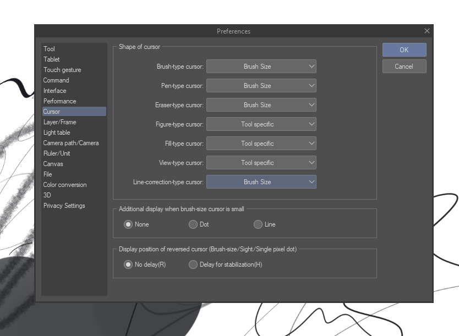This screenshot has height=336, width=459.
Task: Open the Tablet settings page
Action: (51, 59)
